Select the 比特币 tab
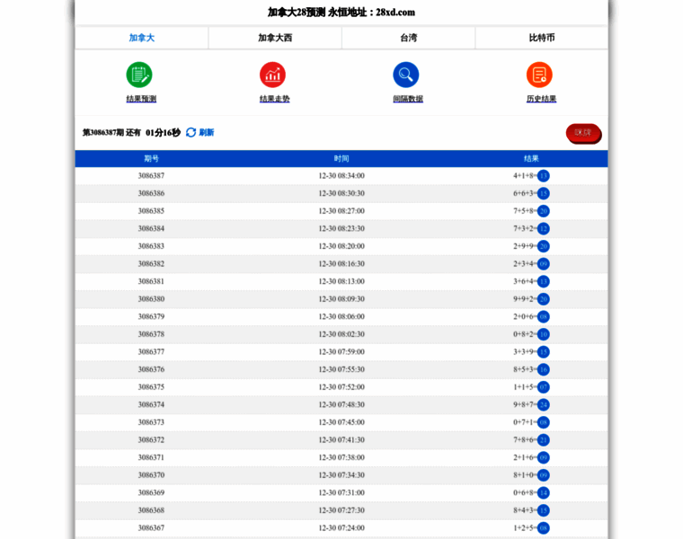Viewport: 683px width, 539px height. (x=541, y=38)
